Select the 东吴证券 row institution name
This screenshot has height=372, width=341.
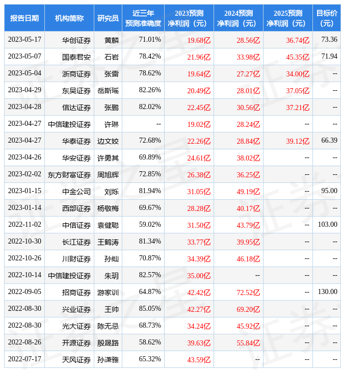point(76,90)
